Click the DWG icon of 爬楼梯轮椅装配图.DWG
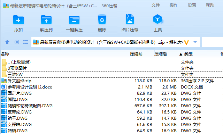The width and height of the screenshot is (223, 134). 4,106
